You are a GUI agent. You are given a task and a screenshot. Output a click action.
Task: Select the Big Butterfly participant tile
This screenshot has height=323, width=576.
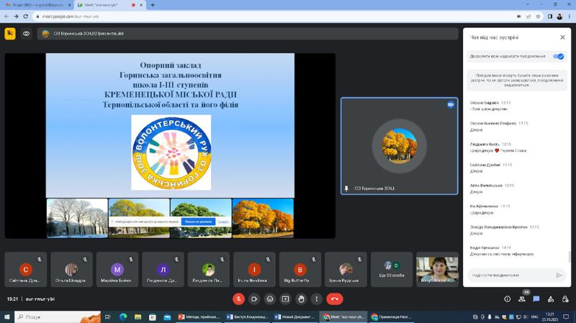point(300,270)
